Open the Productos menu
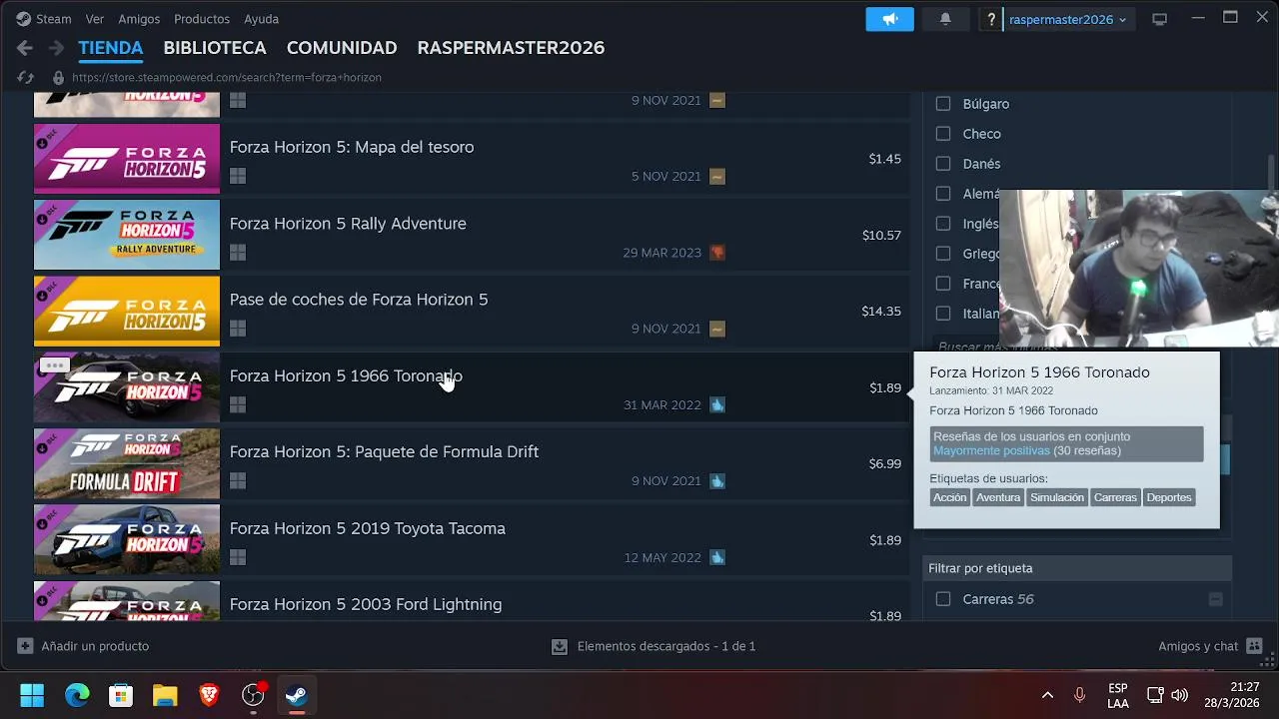1279x719 pixels. point(202,19)
